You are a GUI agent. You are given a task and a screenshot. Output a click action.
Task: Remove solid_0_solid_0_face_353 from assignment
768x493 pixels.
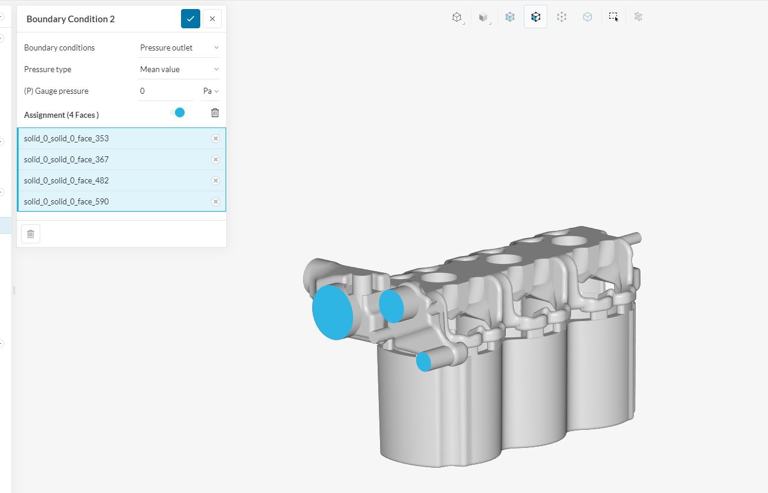(215, 138)
